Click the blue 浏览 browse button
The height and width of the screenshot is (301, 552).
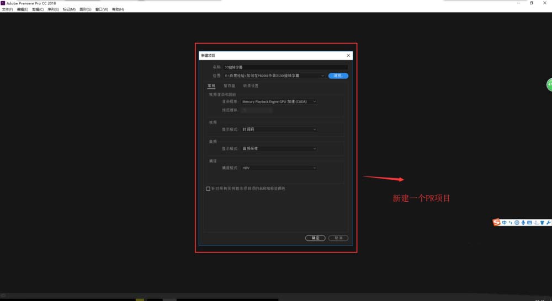pos(338,76)
